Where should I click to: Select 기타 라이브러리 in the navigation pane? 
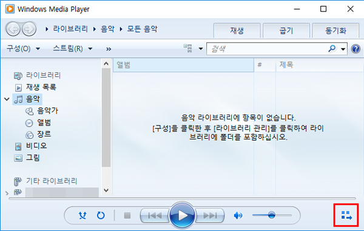point(52,181)
